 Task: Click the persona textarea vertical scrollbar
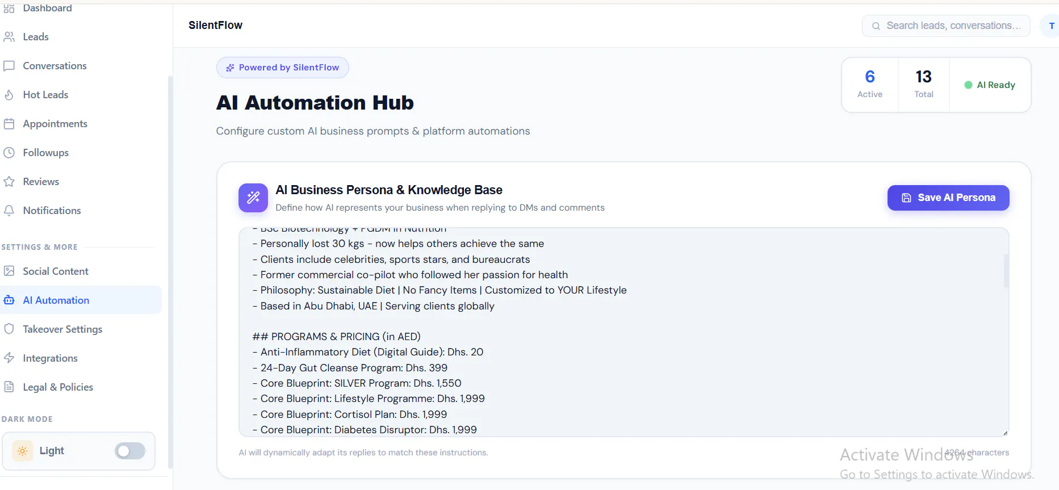1006,271
